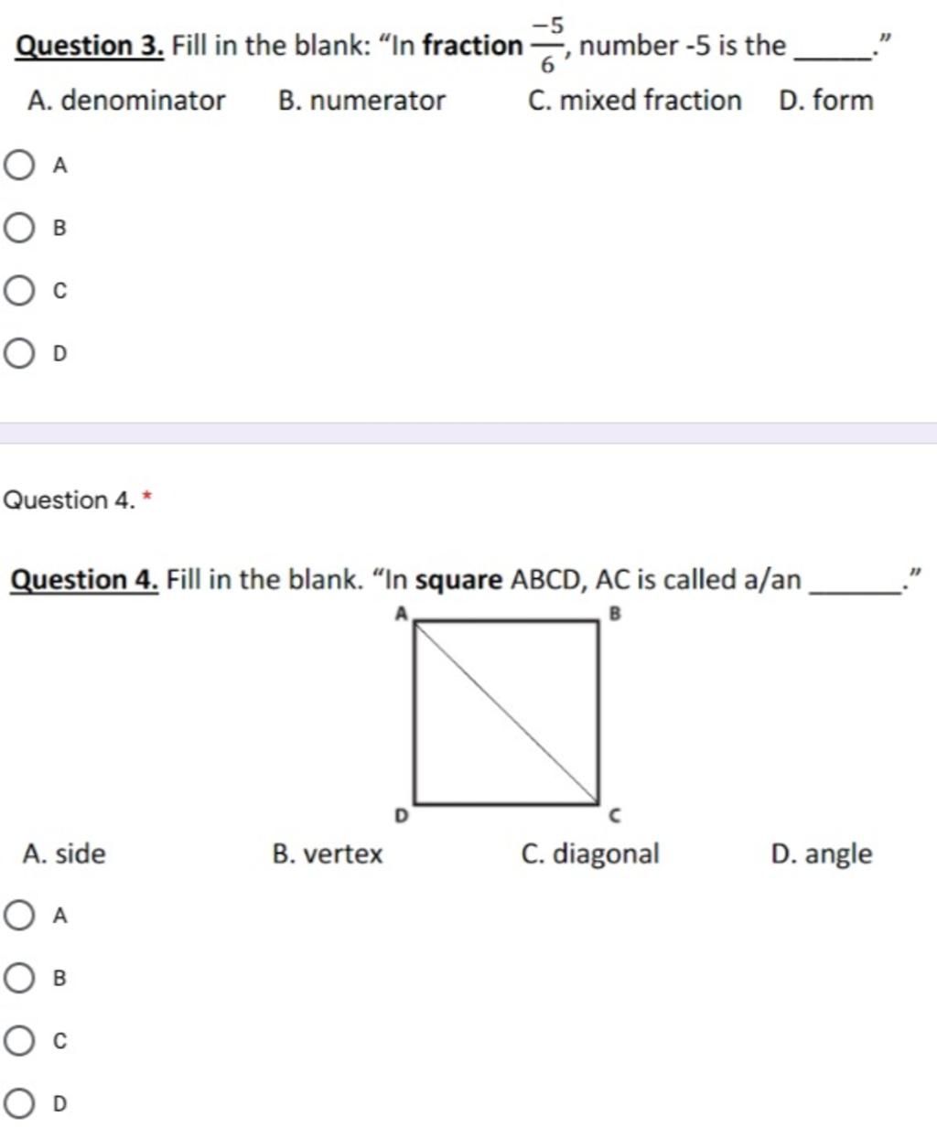Click the "C. diagonal" answer text
The image size is (937, 1138).
[x=590, y=854]
